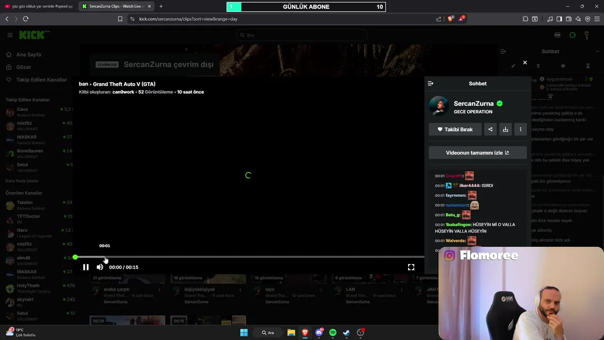Click the address bar URL

[x=188, y=19]
